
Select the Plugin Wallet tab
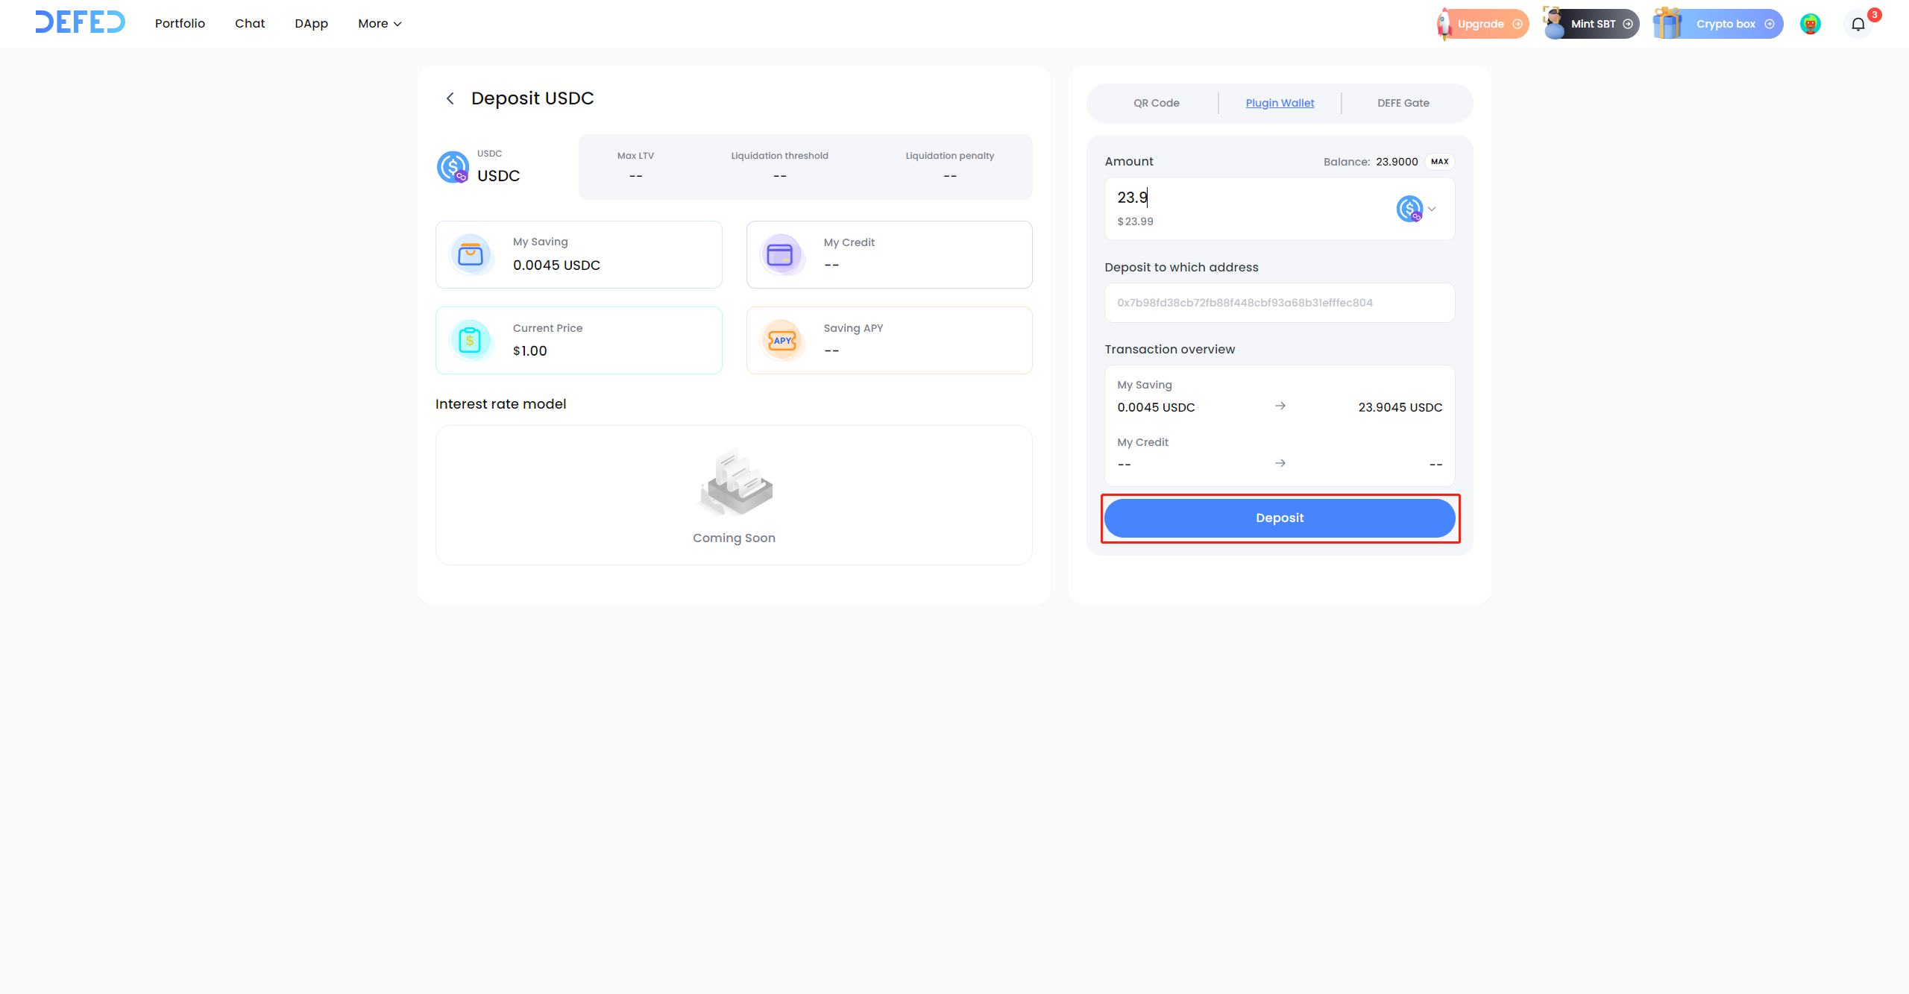(1280, 103)
